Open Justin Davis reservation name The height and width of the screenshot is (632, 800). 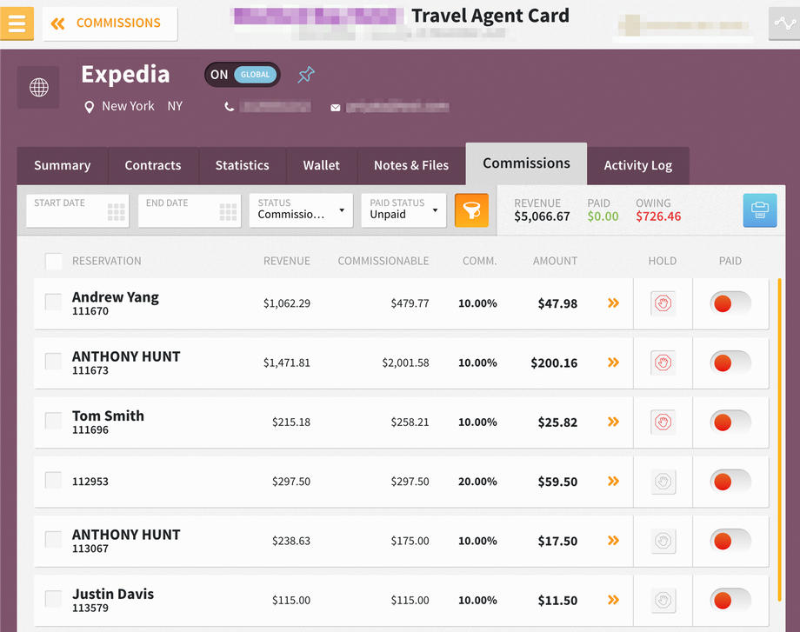[x=113, y=594]
